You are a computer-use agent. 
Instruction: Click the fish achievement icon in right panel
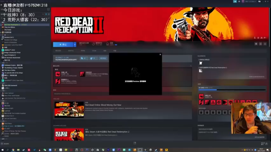click(x=225, y=102)
